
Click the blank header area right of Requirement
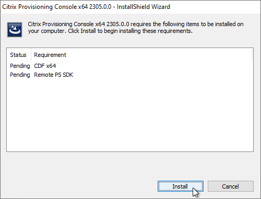point(158,55)
